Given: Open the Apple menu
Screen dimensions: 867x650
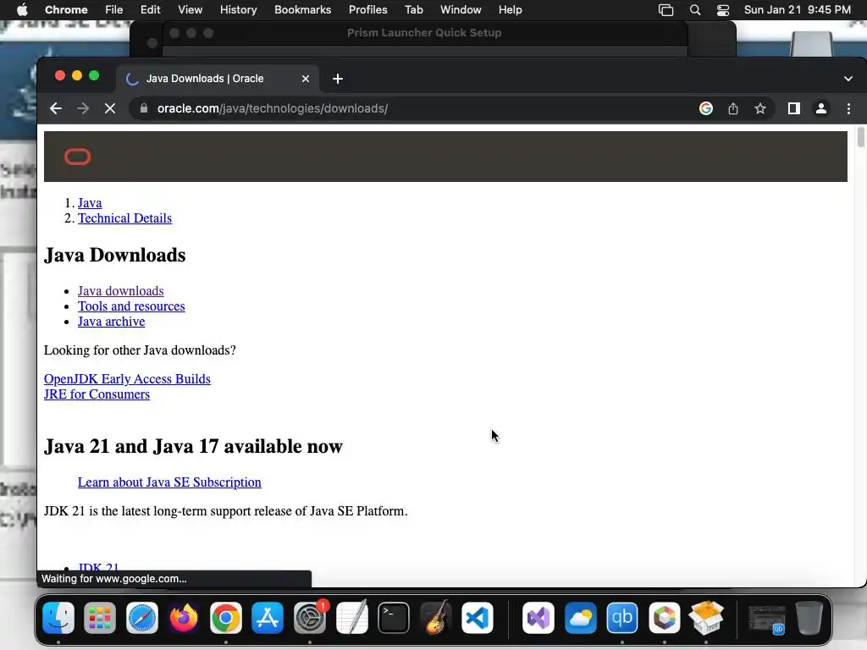Looking at the screenshot, I should pyautogui.click(x=22, y=10).
